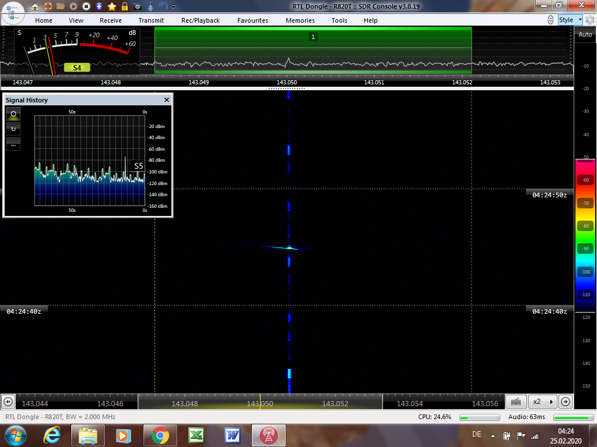Click the DE language indicator

click(476, 434)
